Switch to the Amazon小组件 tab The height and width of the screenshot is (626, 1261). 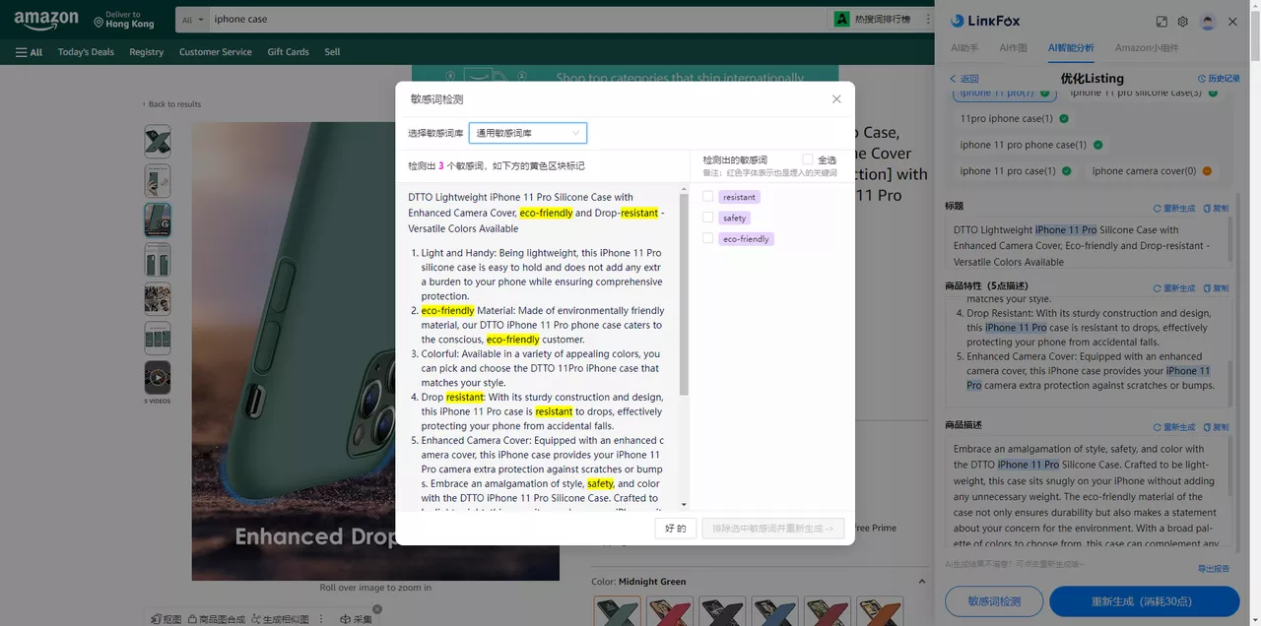coord(1146,47)
